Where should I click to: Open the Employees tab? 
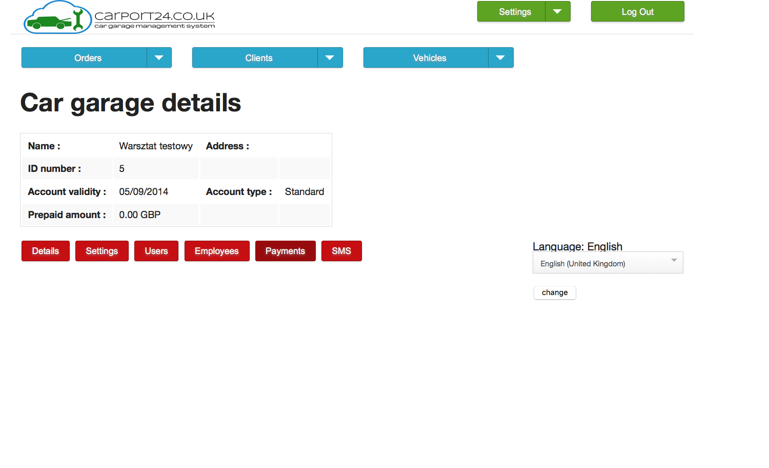coord(216,251)
